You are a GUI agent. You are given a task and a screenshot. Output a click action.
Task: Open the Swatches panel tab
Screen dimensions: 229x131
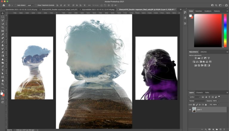pyautogui.click(x=199, y=11)
